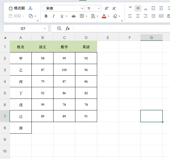
Task: Click the selected cell G7
Action: (151, 116)
